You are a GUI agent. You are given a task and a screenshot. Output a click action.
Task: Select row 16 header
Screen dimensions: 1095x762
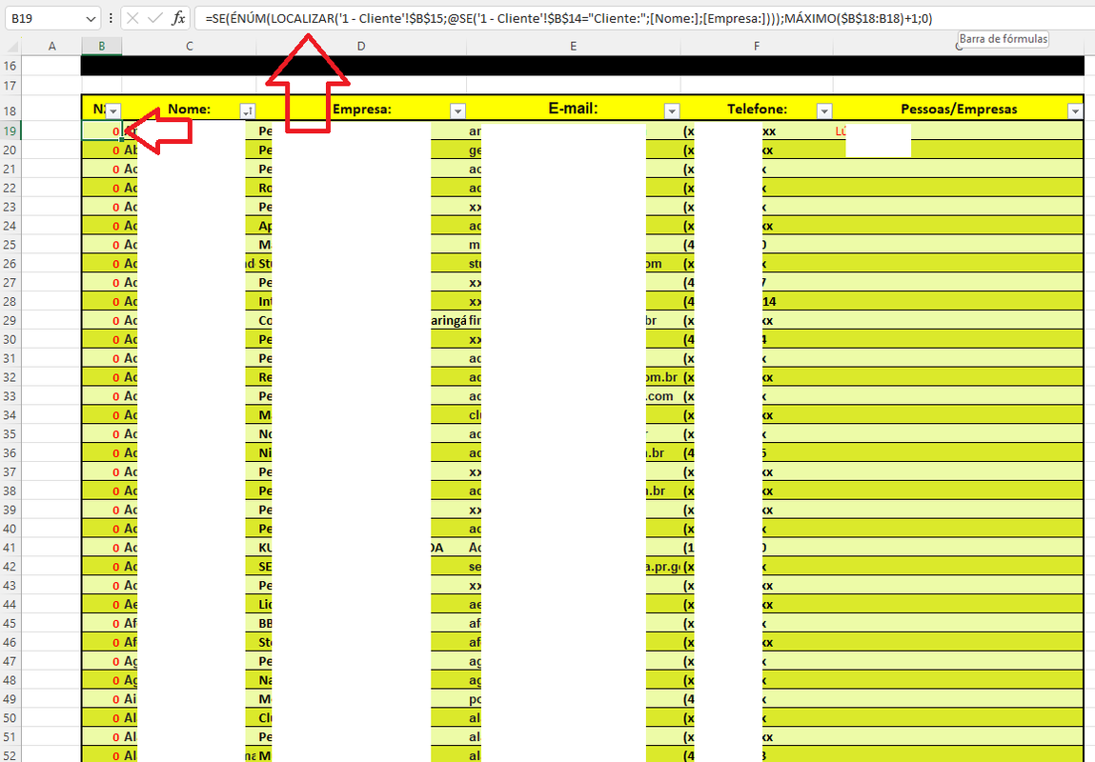(x=10, y=66)
